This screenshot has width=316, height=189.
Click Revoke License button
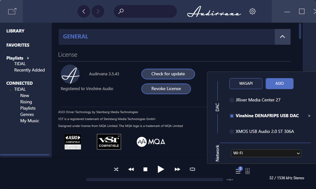point(166,89)
